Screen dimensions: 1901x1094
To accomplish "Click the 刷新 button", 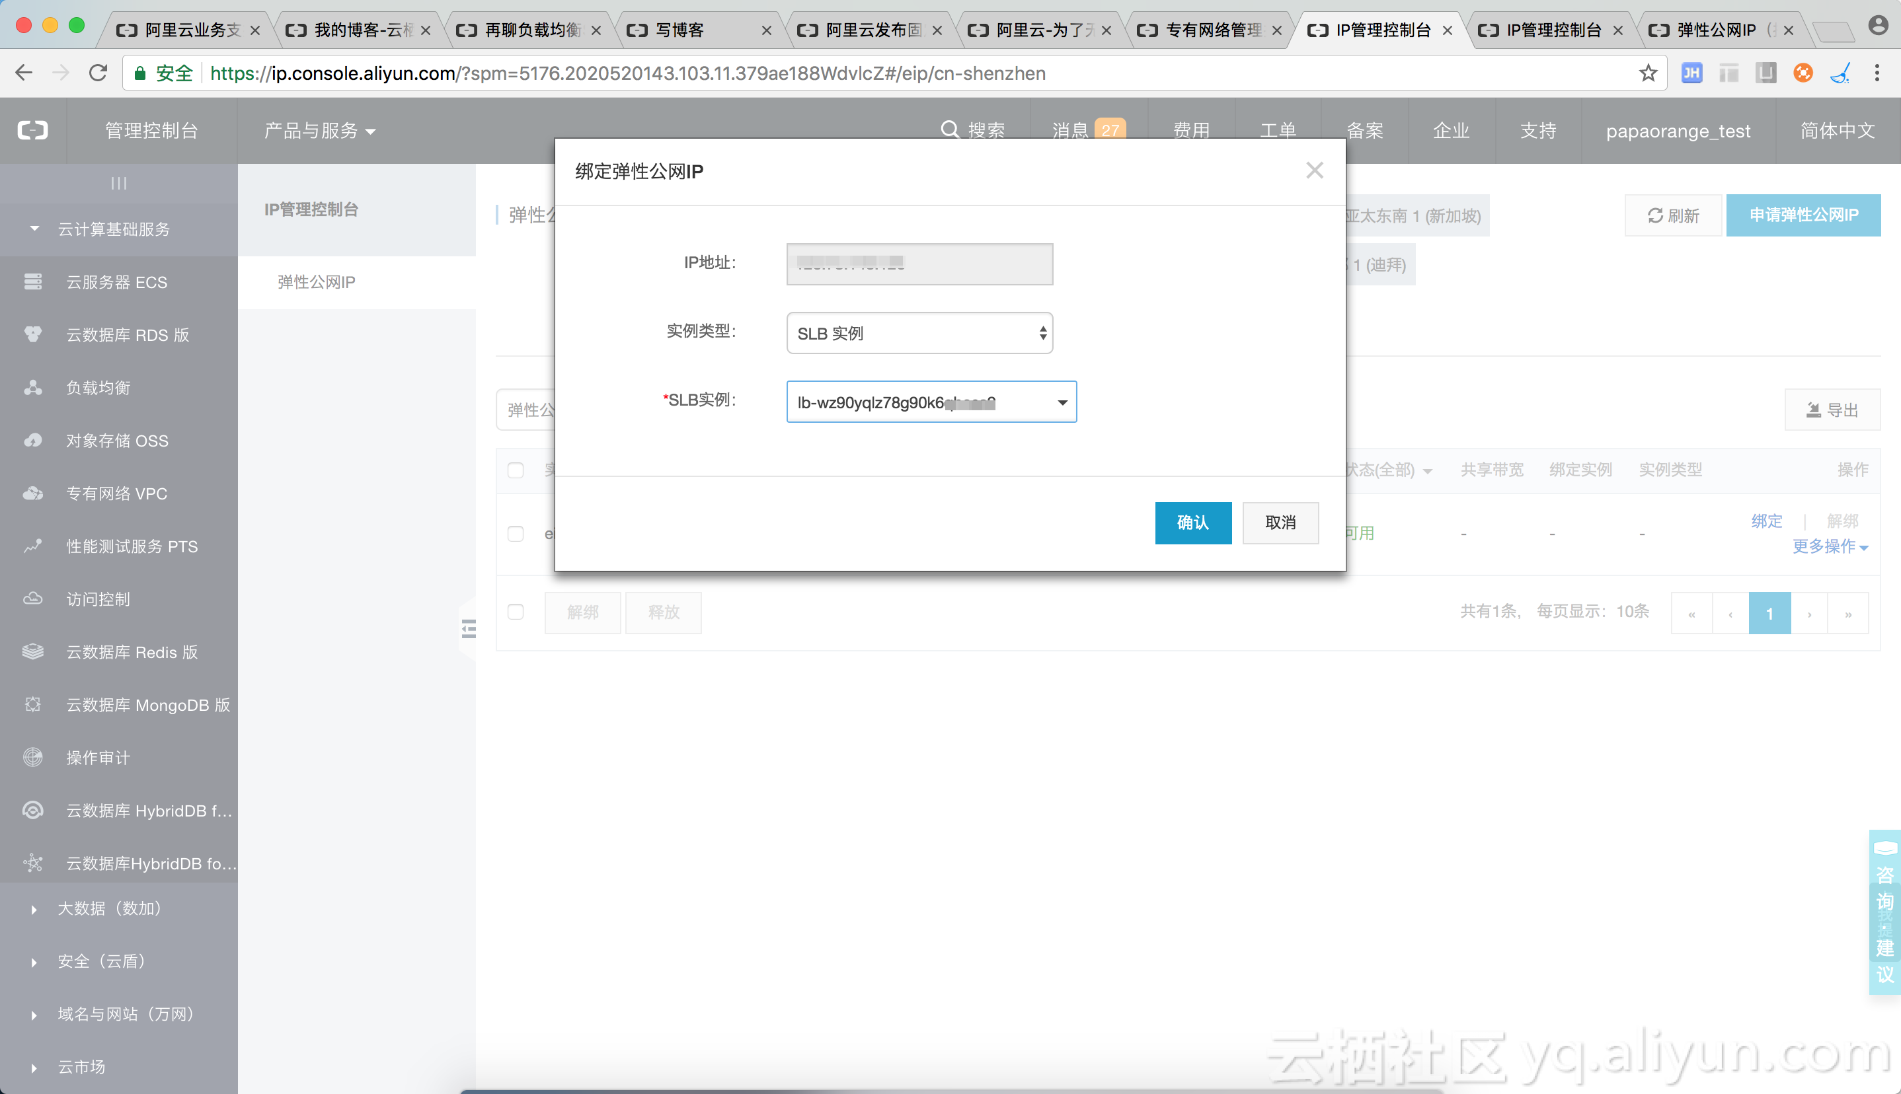I will (1673, 215).
